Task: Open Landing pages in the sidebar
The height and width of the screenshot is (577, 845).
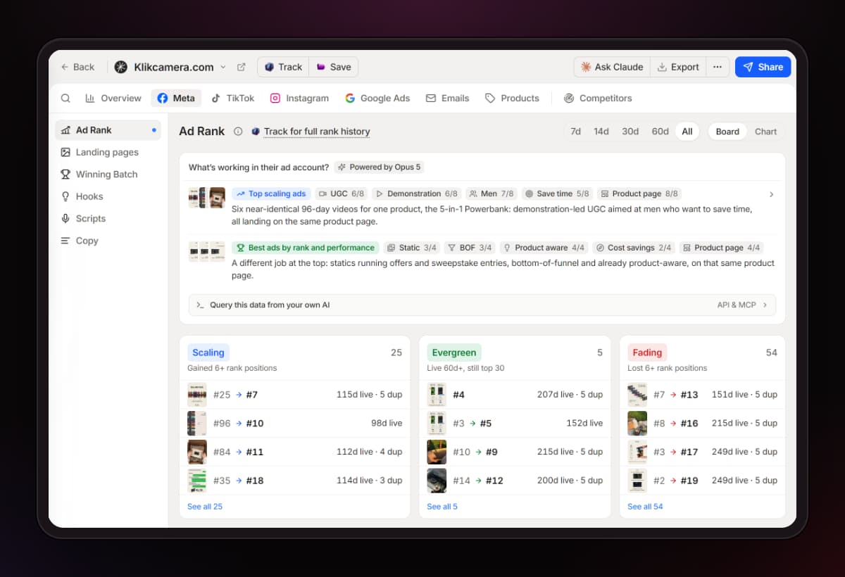Action: (108, 152)
